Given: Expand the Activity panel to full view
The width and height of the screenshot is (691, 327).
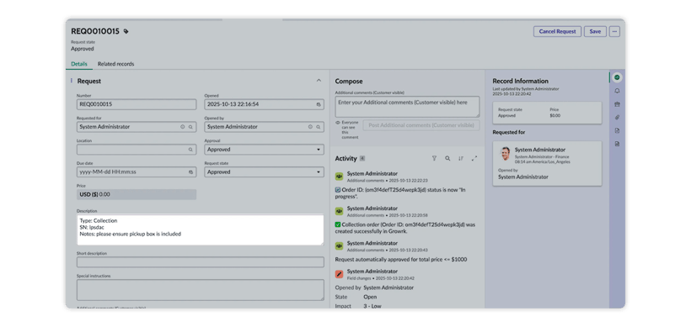Looking at the screenshot, I should [474, 158].
